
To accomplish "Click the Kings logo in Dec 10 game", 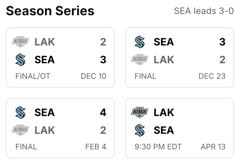I will (20, 42).
